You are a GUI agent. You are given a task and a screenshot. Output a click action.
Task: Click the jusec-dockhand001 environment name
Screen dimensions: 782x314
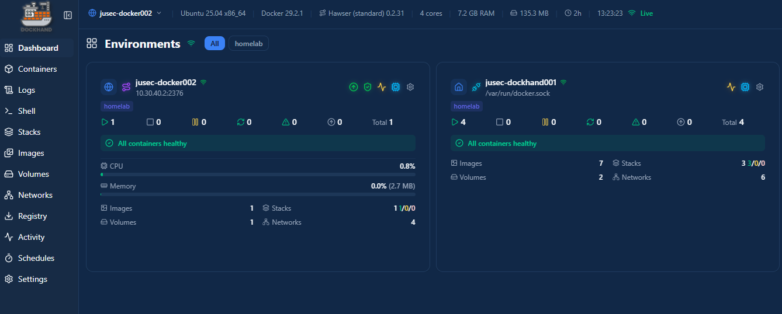pos(520,82)
